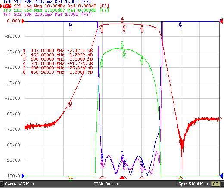Image resolution: width=224 pixels, height=188 pixels.
Task: Click the red reference level arrow at 0.000
Action: coord(23,22)
